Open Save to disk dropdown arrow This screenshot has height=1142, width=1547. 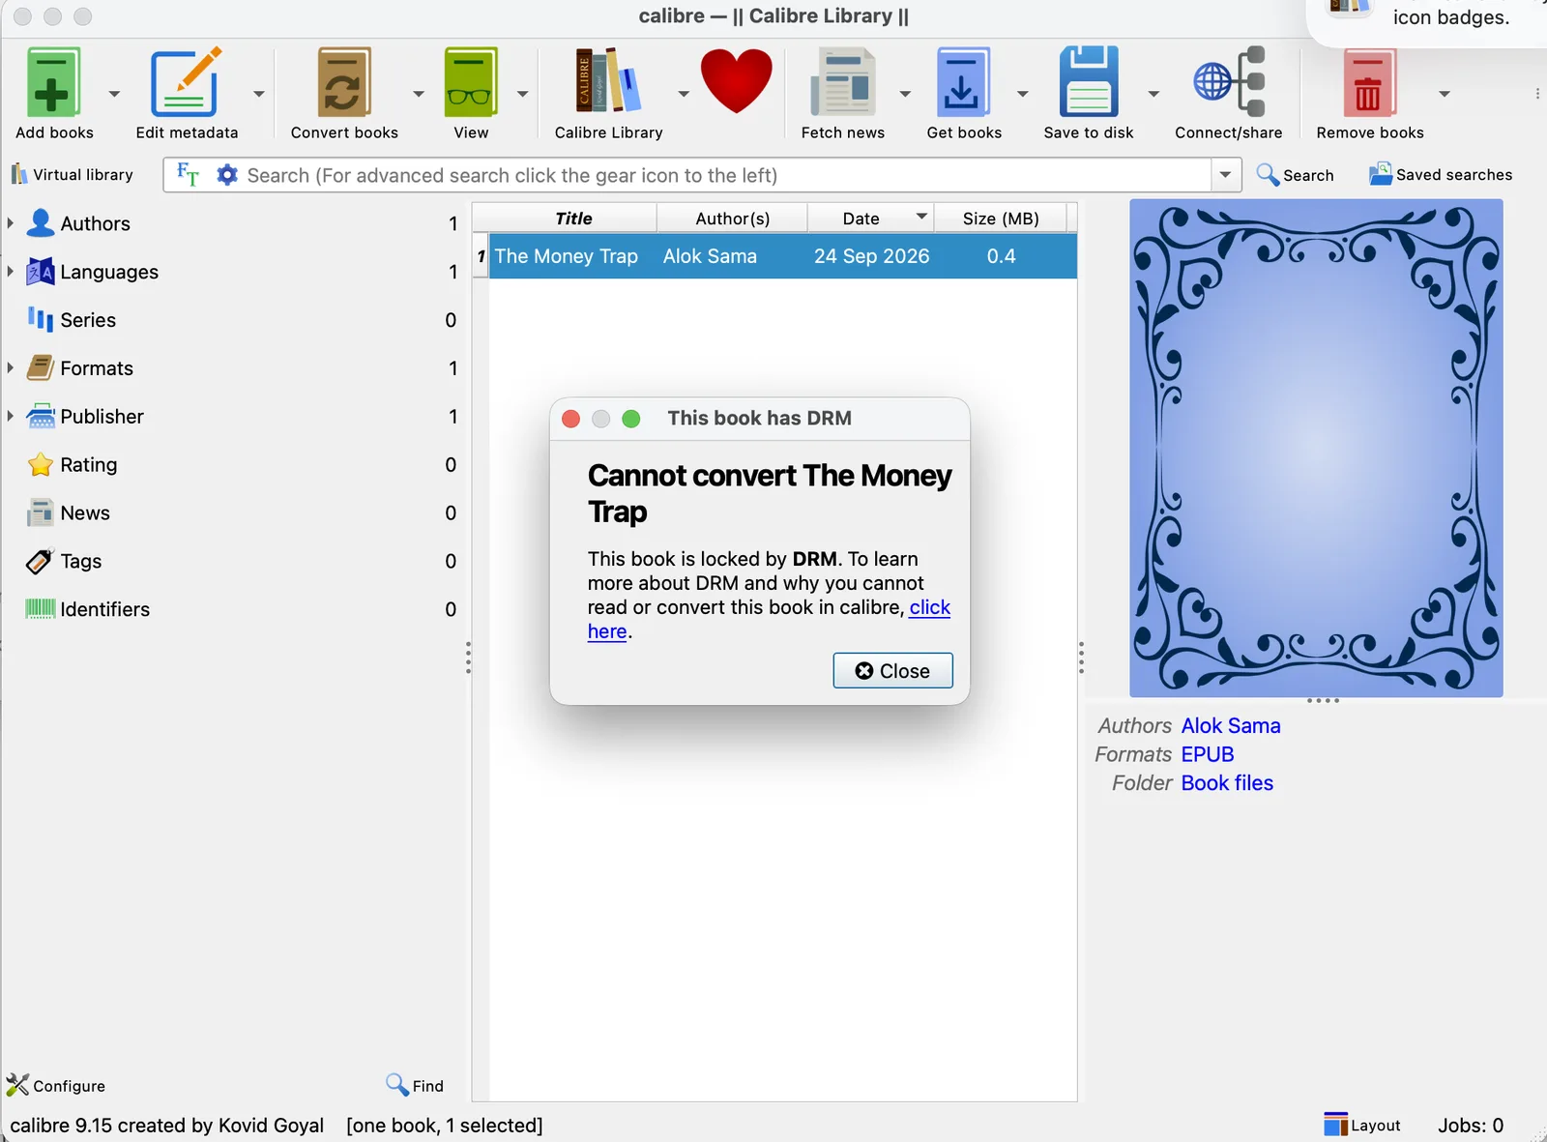(x=1153, y=94)
